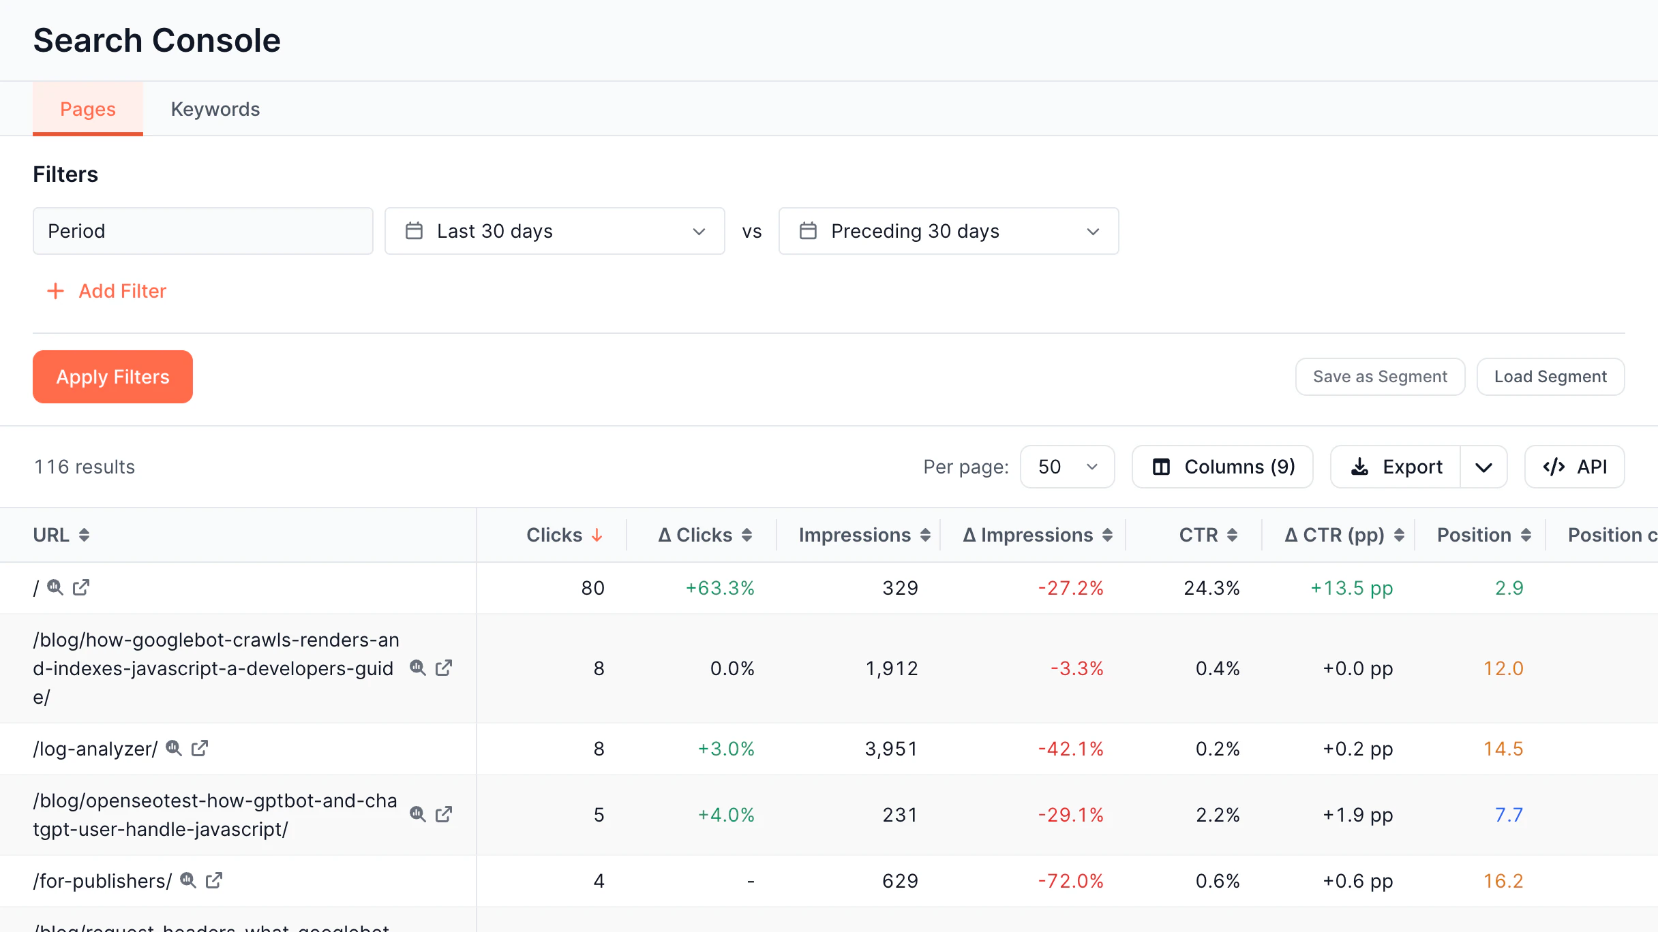
Task: Change Per page value of 50
Action: click(1067, 467)
